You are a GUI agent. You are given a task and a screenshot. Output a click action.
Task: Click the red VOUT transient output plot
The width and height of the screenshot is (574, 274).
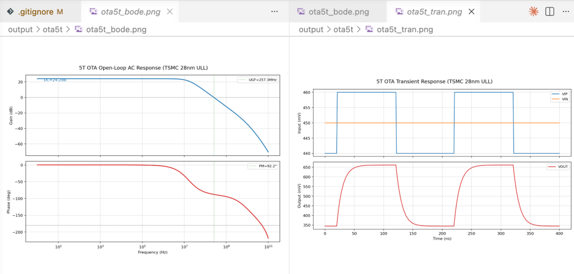pyautogui.click(x=442, y=196)
